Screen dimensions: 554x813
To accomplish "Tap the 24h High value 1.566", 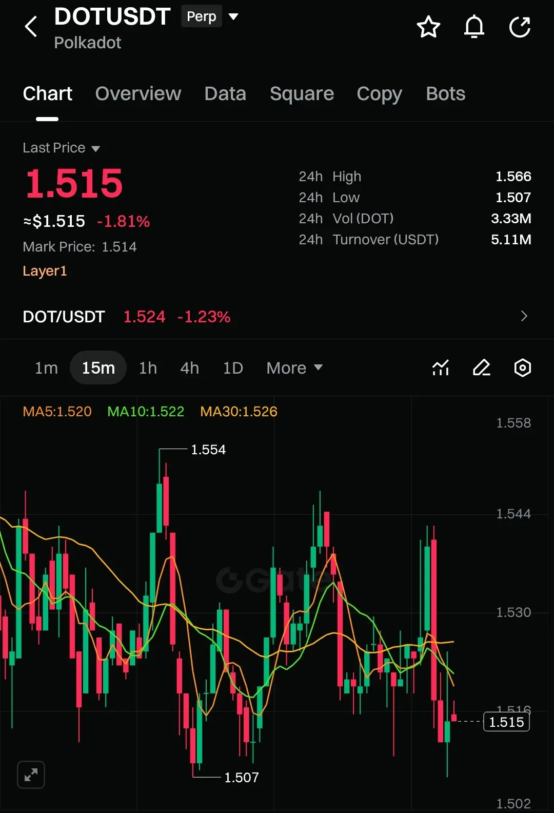I will click(x=513, y=176).
